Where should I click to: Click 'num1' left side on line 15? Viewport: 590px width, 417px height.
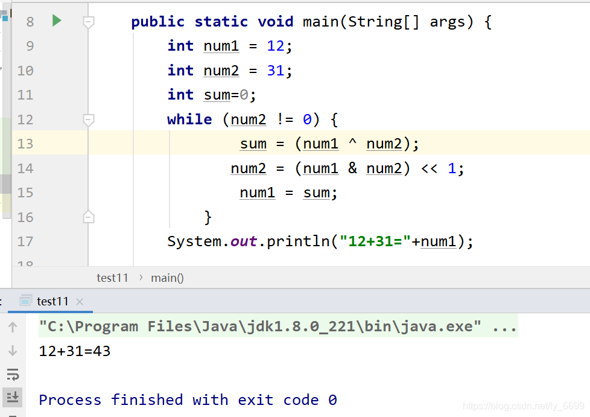[x=258, y=193]
